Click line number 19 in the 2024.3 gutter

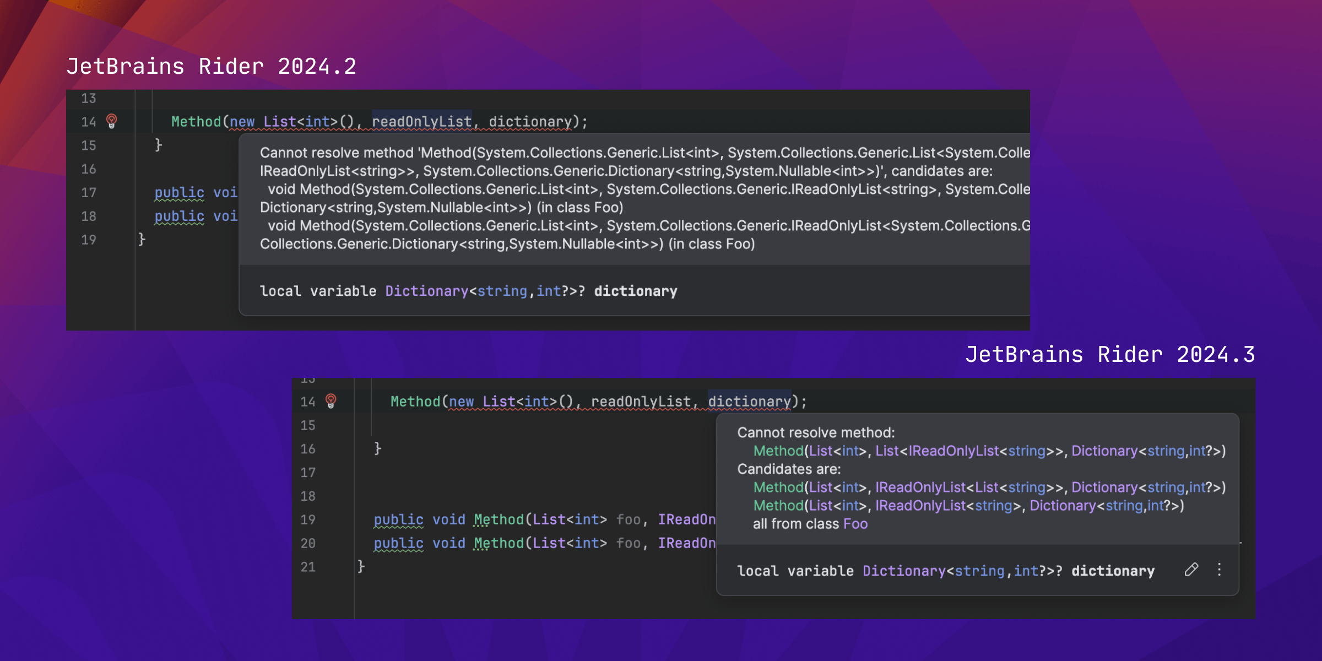pyautogui.click(x=308, y=519)
